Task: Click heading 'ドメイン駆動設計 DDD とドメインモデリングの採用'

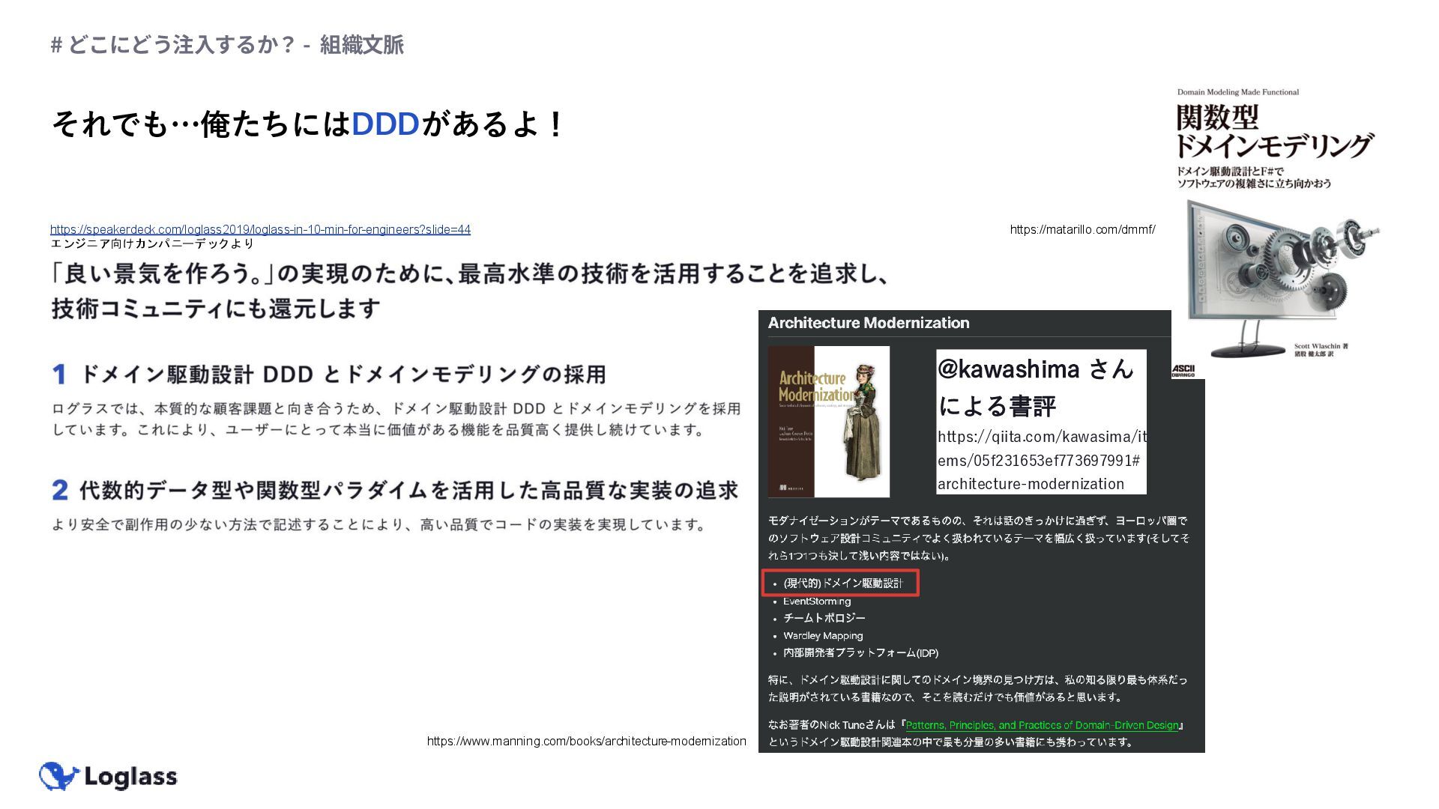Action: tap(343, 374)
